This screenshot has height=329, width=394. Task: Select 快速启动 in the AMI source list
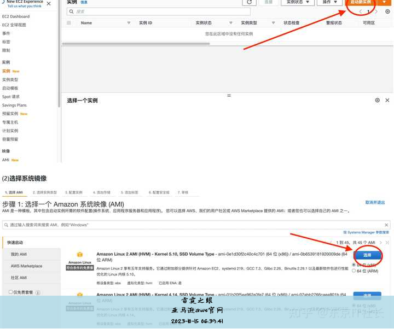point(15,243)
